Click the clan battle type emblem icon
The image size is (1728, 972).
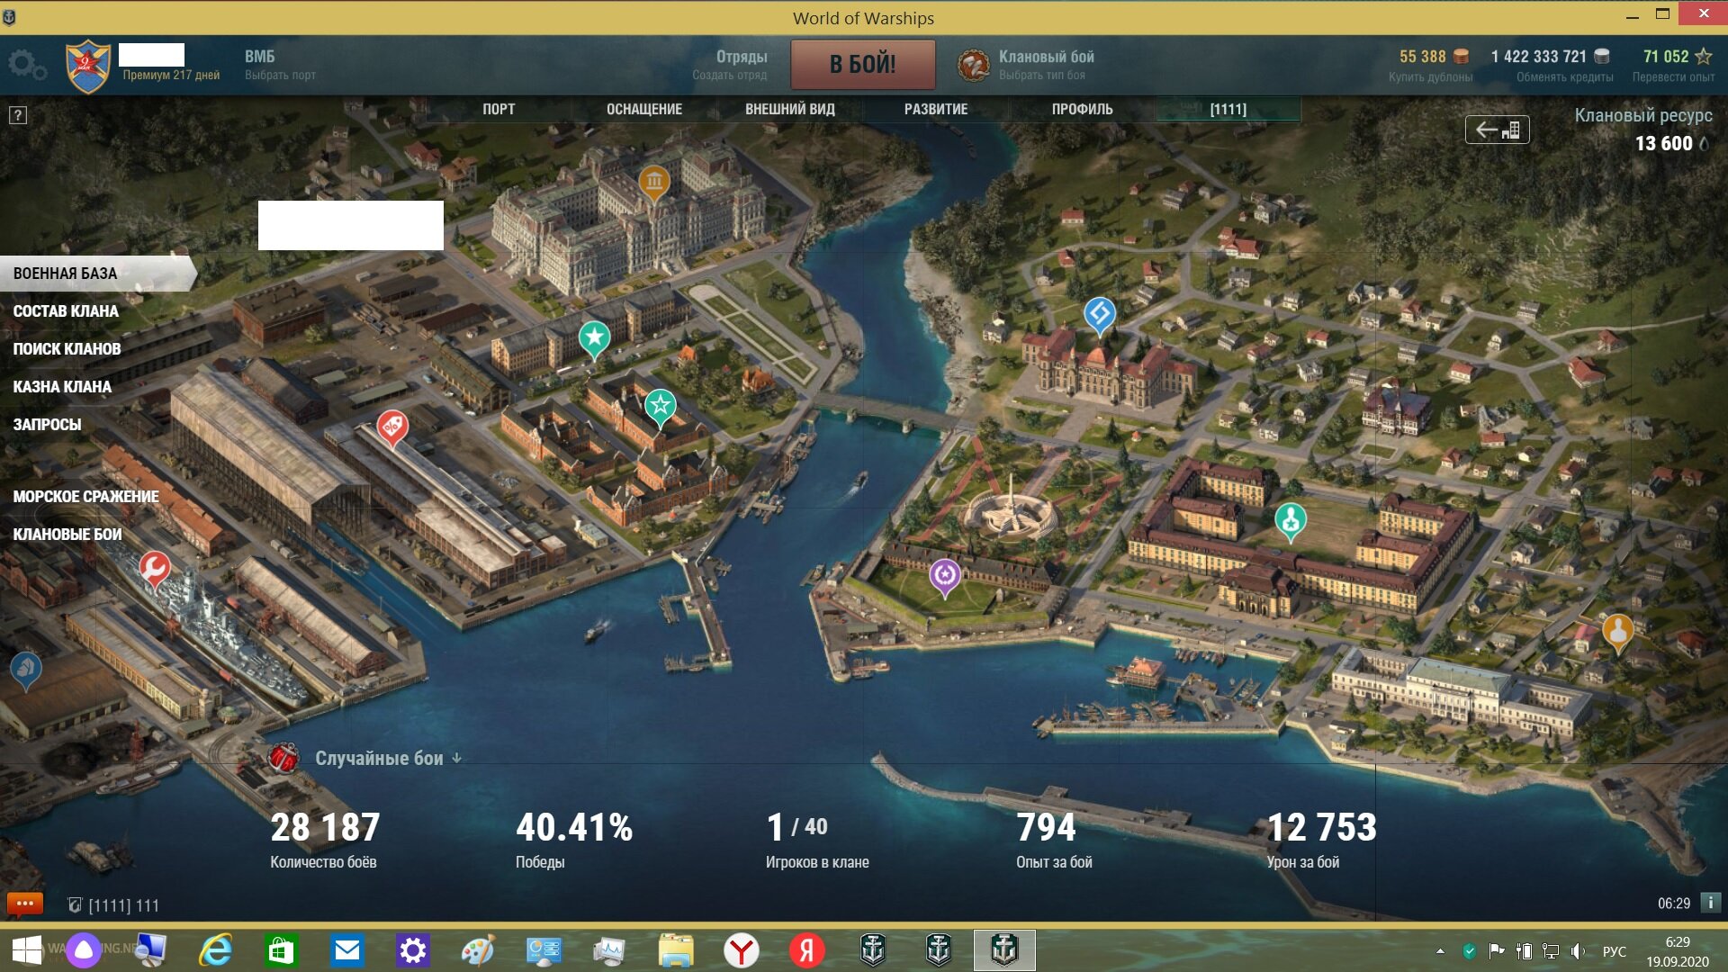pyautogui.click(x=972, y=65)
